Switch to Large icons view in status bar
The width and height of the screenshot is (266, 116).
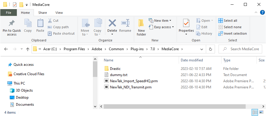[x=261, y=112]
